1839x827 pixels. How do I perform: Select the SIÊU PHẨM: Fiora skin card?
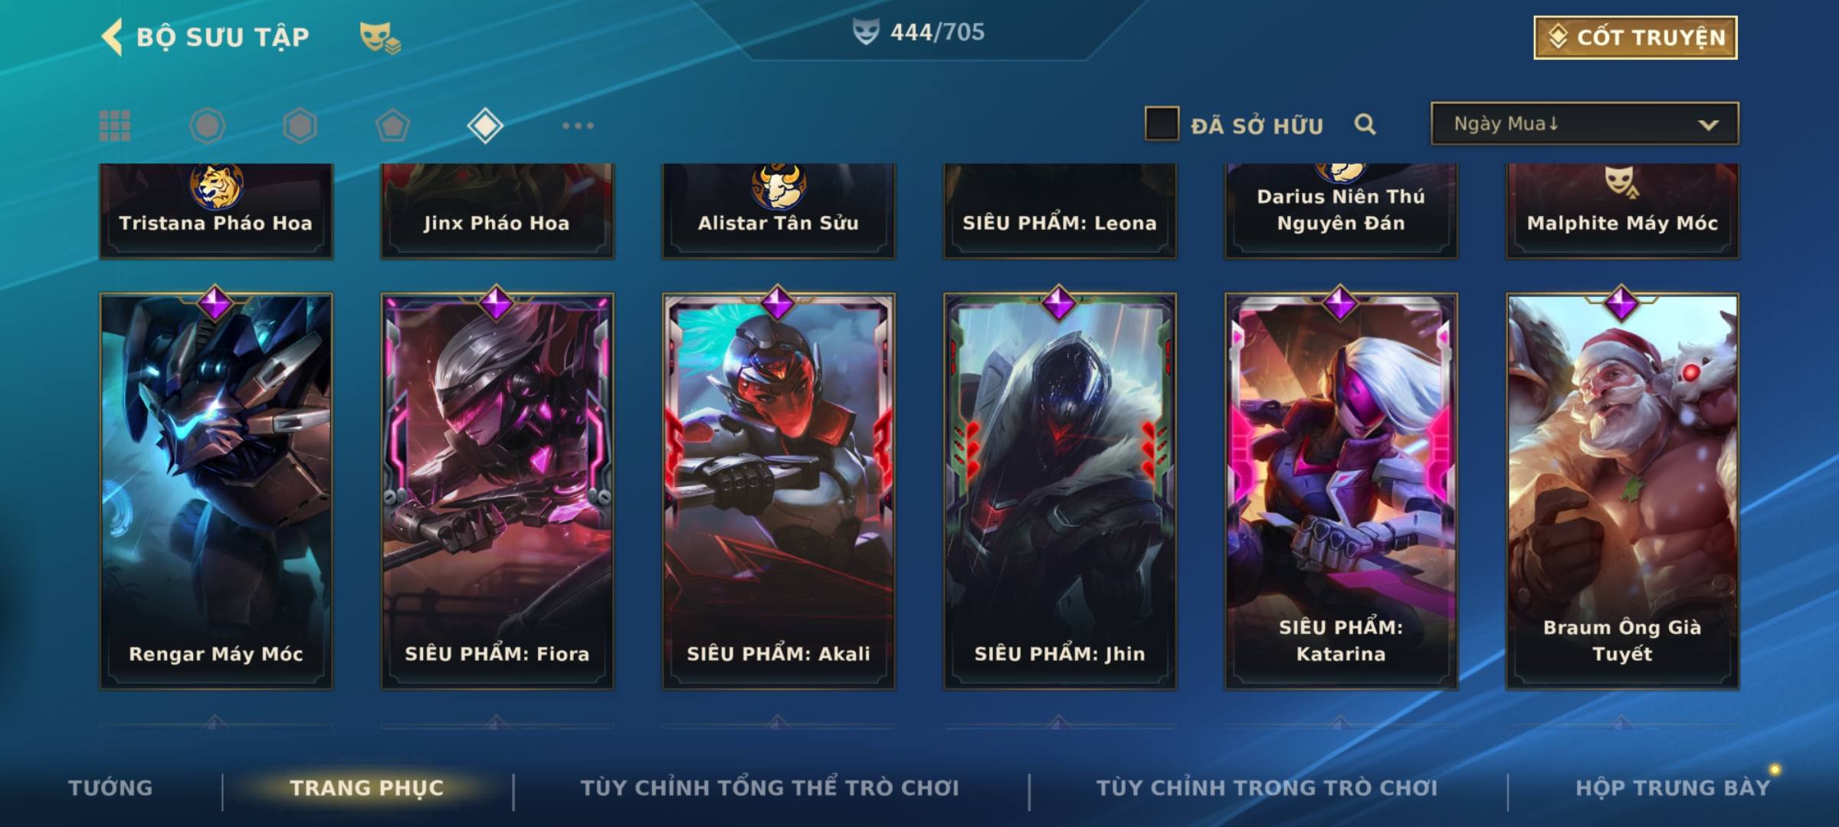497,491
